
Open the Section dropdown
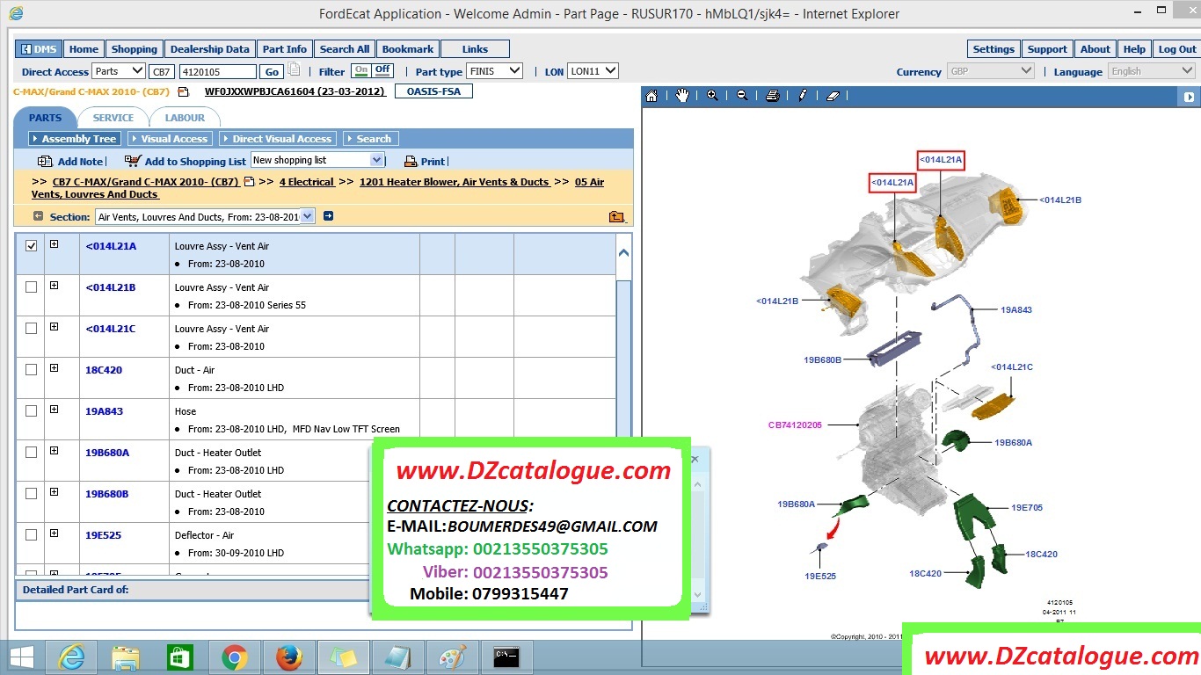coord(205,216)
